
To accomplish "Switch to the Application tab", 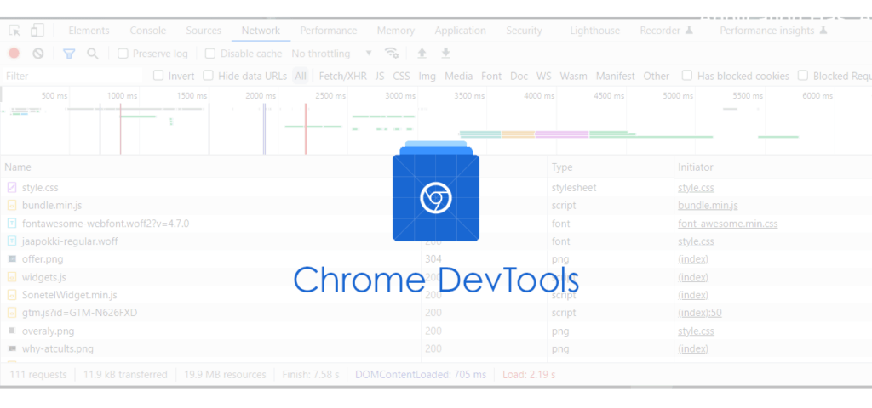I will tap(461, 31).
